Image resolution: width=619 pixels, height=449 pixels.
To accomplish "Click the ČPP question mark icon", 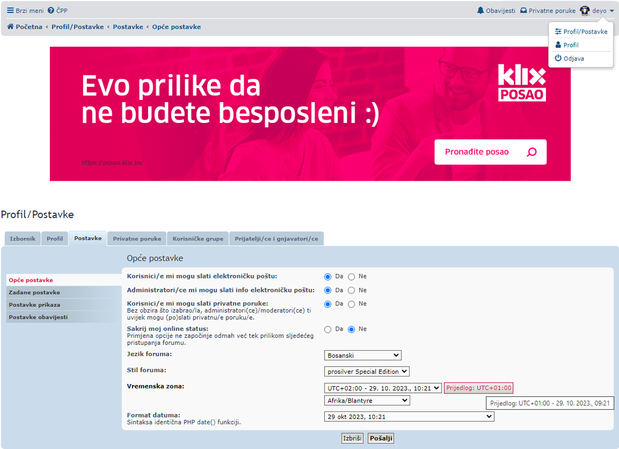I will [x=51, y=11].
